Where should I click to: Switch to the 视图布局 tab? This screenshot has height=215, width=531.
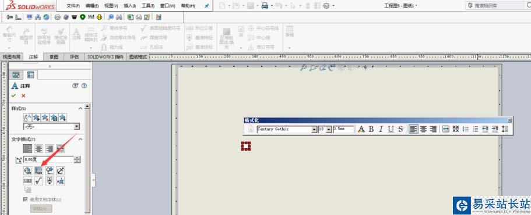click(12, 57)
